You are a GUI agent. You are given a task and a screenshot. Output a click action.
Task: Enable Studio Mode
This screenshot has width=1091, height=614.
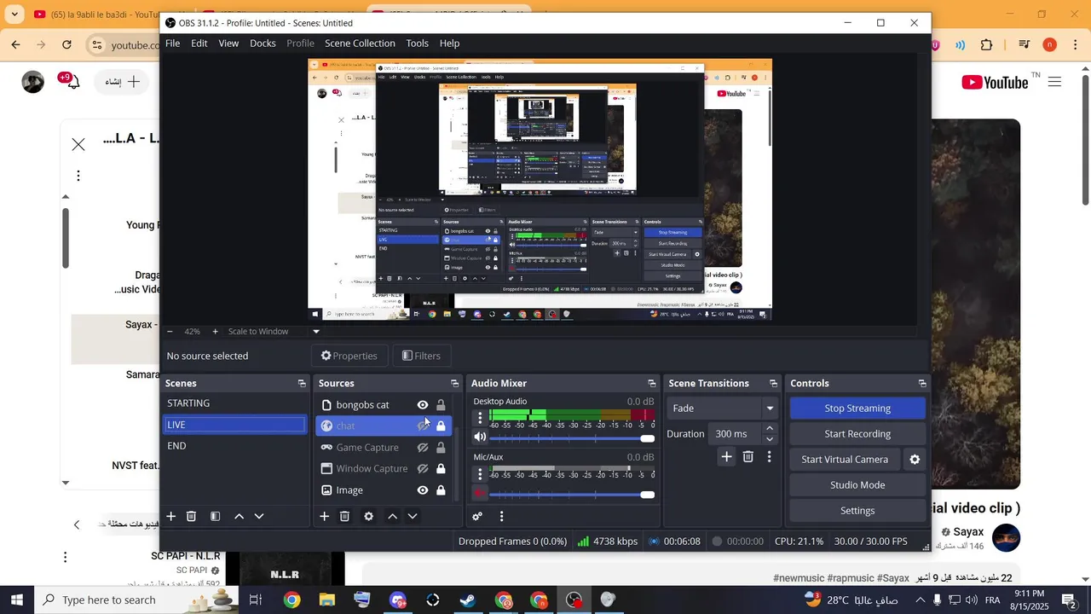point(857,485)
